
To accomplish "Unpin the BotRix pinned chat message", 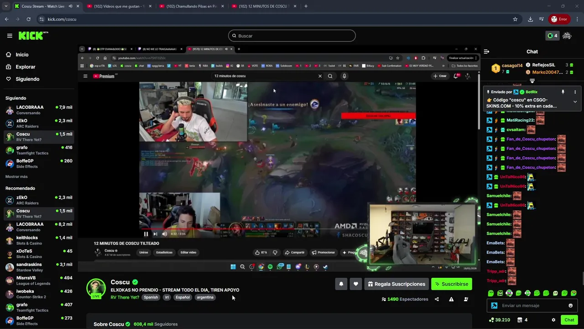I will point(563,92).
